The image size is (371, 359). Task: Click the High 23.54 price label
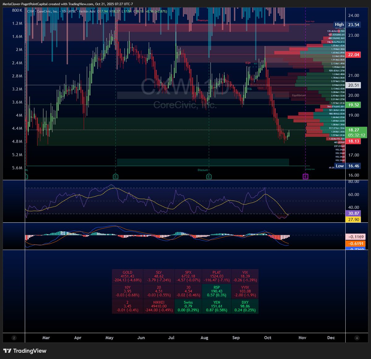pyautogui.click(x=348, y=25)
